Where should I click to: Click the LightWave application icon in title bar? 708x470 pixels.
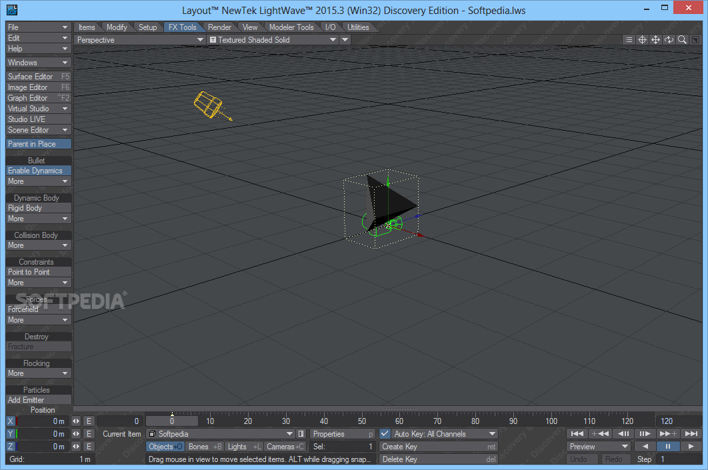point(12,9)
